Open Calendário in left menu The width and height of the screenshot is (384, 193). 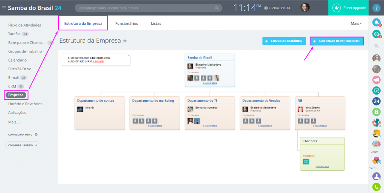click(17, 60)
